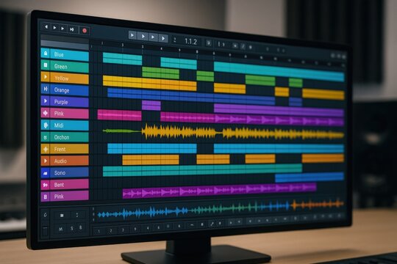Click the first play arrow after the rewind button
This screenshot has height=264, width=397.
(54, 28)
